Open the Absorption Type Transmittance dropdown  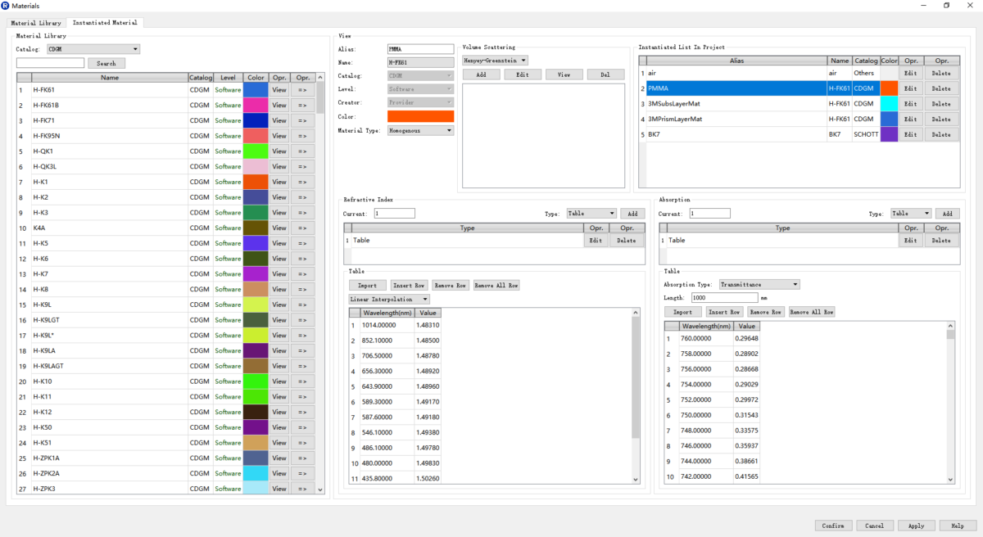point(759,284)
